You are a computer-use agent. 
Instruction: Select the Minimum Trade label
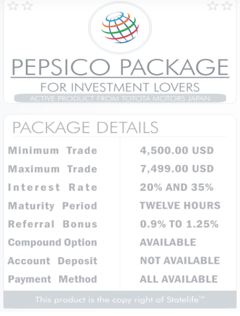[x=52, y=150]
